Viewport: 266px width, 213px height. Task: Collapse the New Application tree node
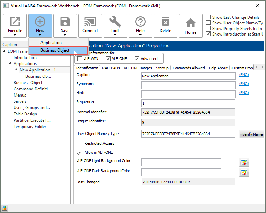[16, 70]
